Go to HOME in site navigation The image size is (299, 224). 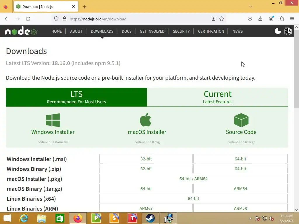click(x=56, y=31)
